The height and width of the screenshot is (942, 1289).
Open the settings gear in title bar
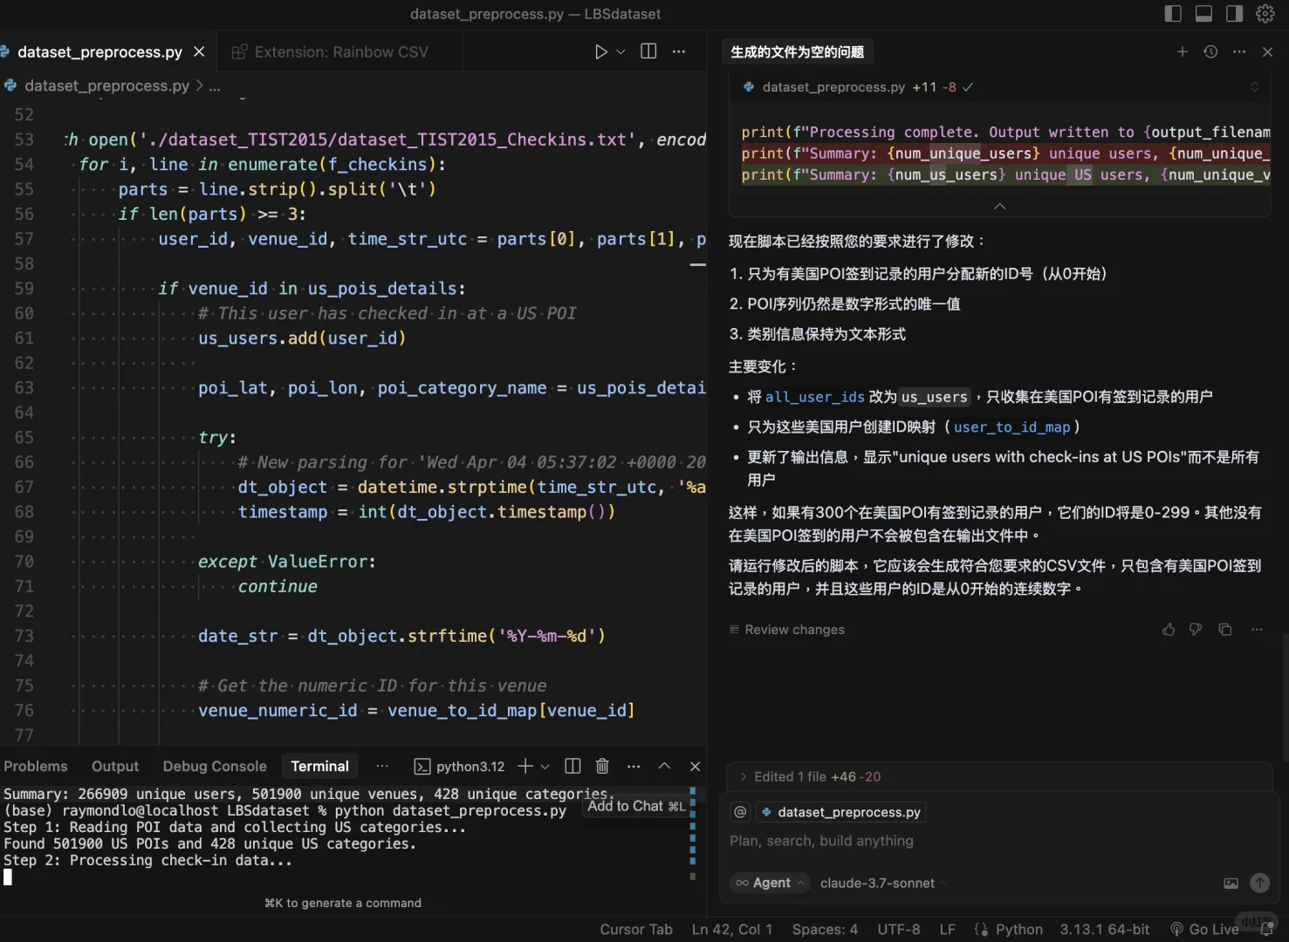click(x=1265, y=14)
